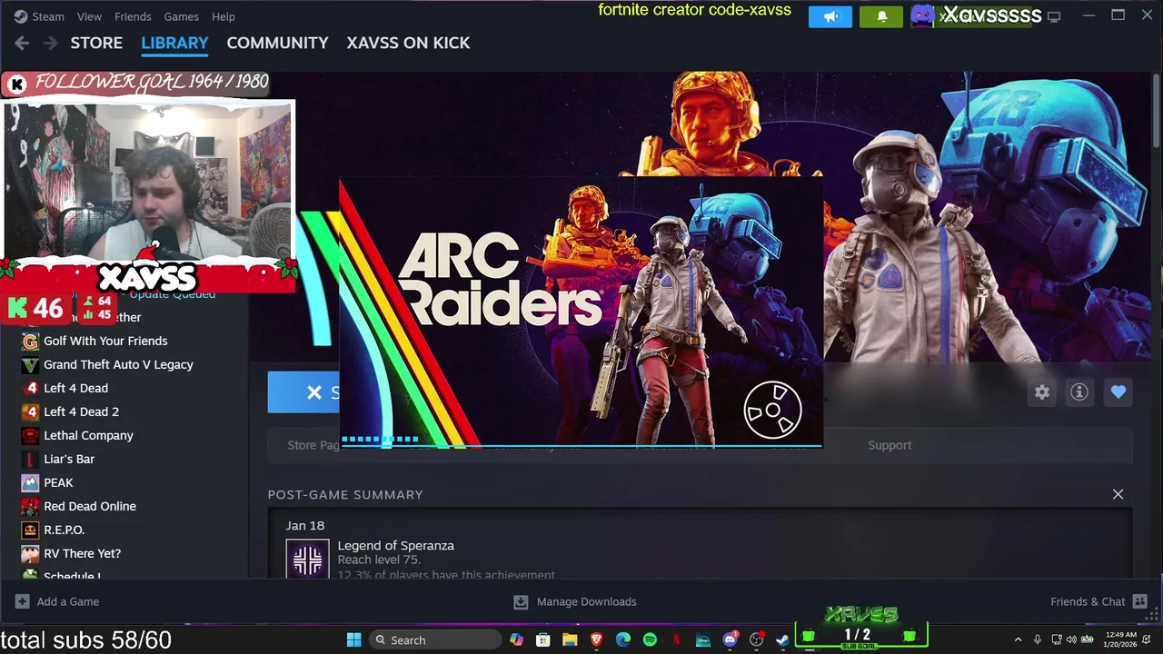Open the system volume tray icon
Screen dimensions: 1163x654
pos(1071,639)
